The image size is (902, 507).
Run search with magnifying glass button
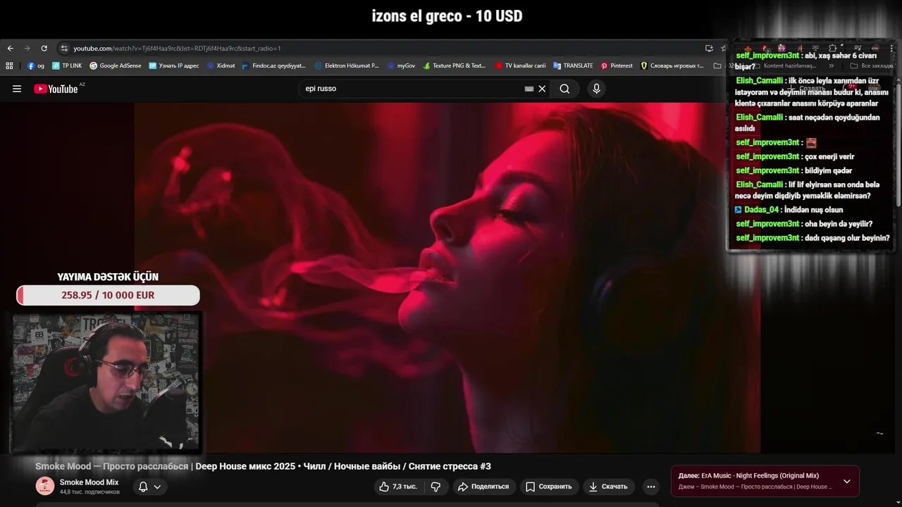click(x=564, y=89)
